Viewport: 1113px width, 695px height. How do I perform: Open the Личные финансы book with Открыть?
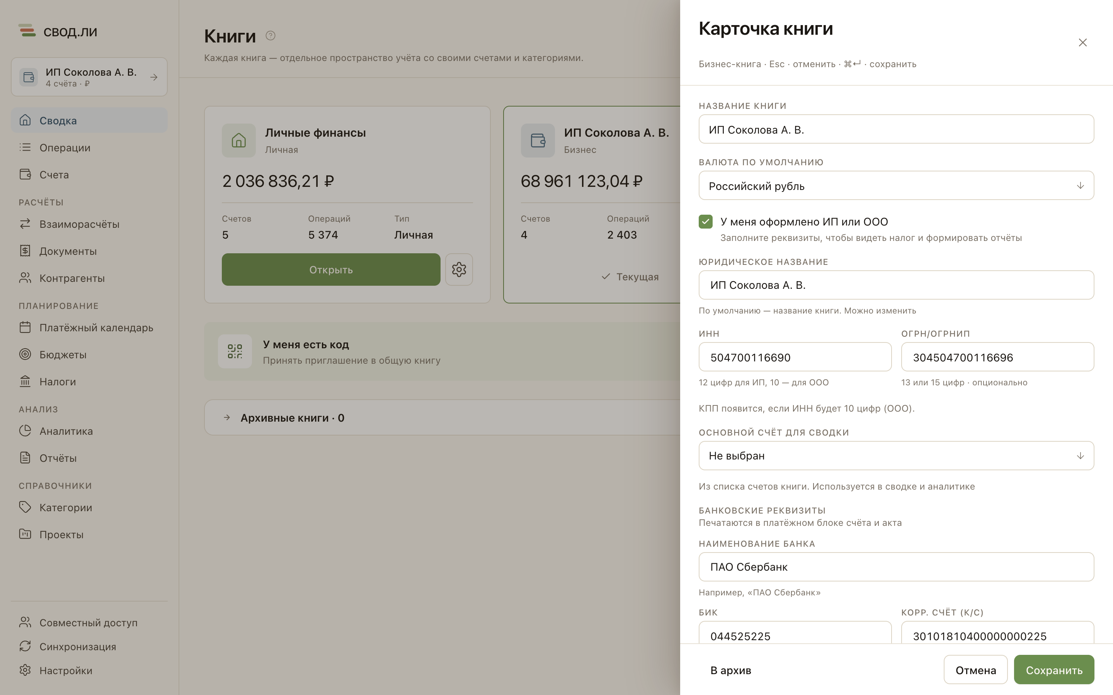(x=331, y=270)
